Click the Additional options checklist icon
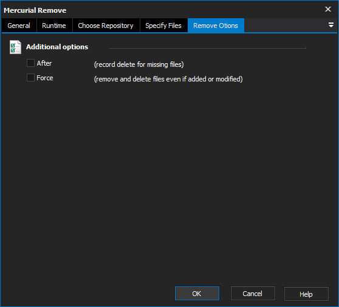This screenshot has height=307, width=339. [15, 47]
